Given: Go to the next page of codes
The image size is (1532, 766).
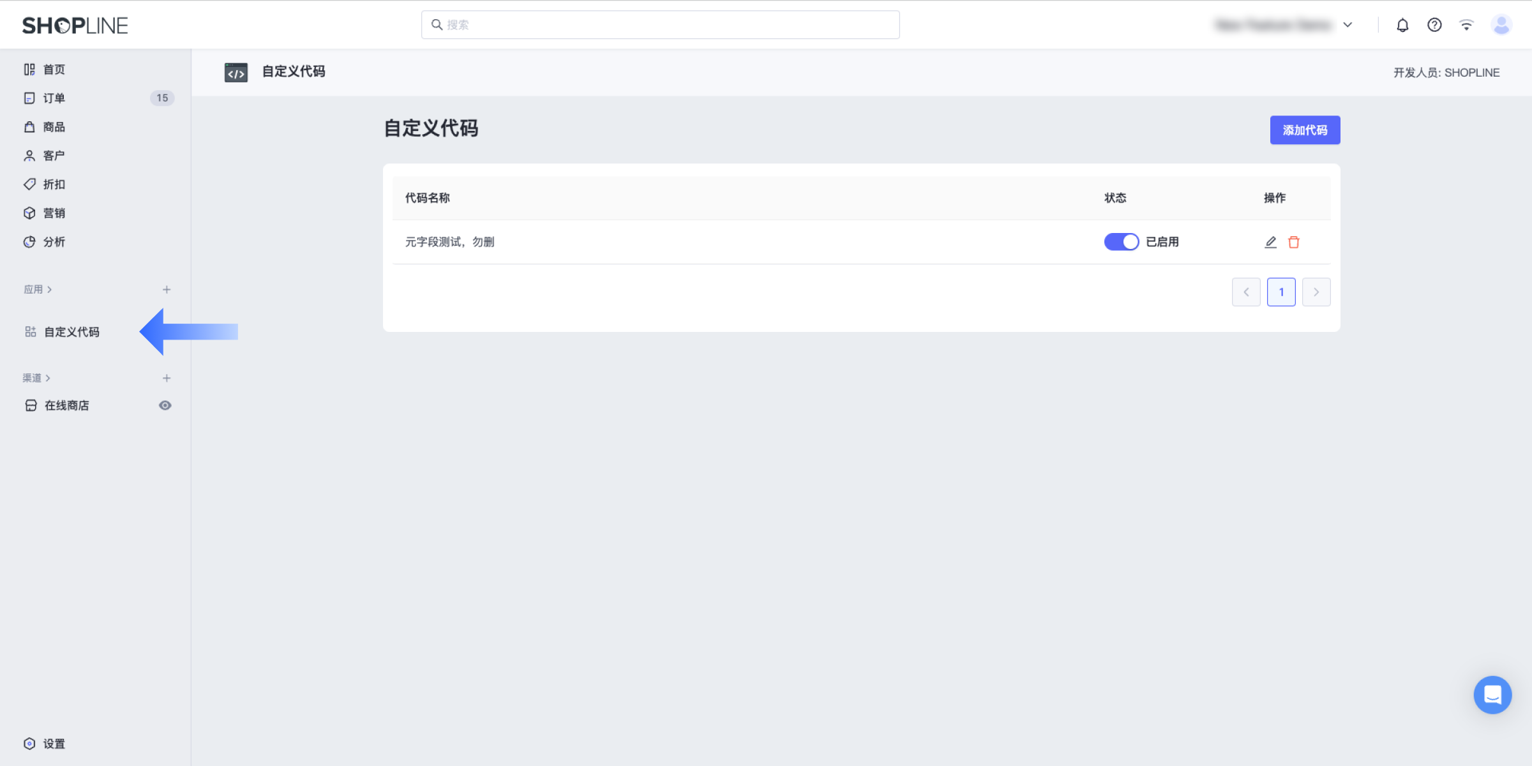Looking at the screenshot, I should click(x=1316, y=292).
